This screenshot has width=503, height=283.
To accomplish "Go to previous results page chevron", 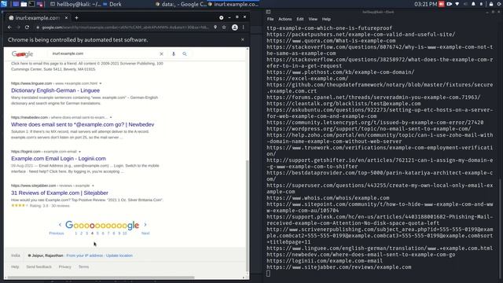I will (60, 225).
